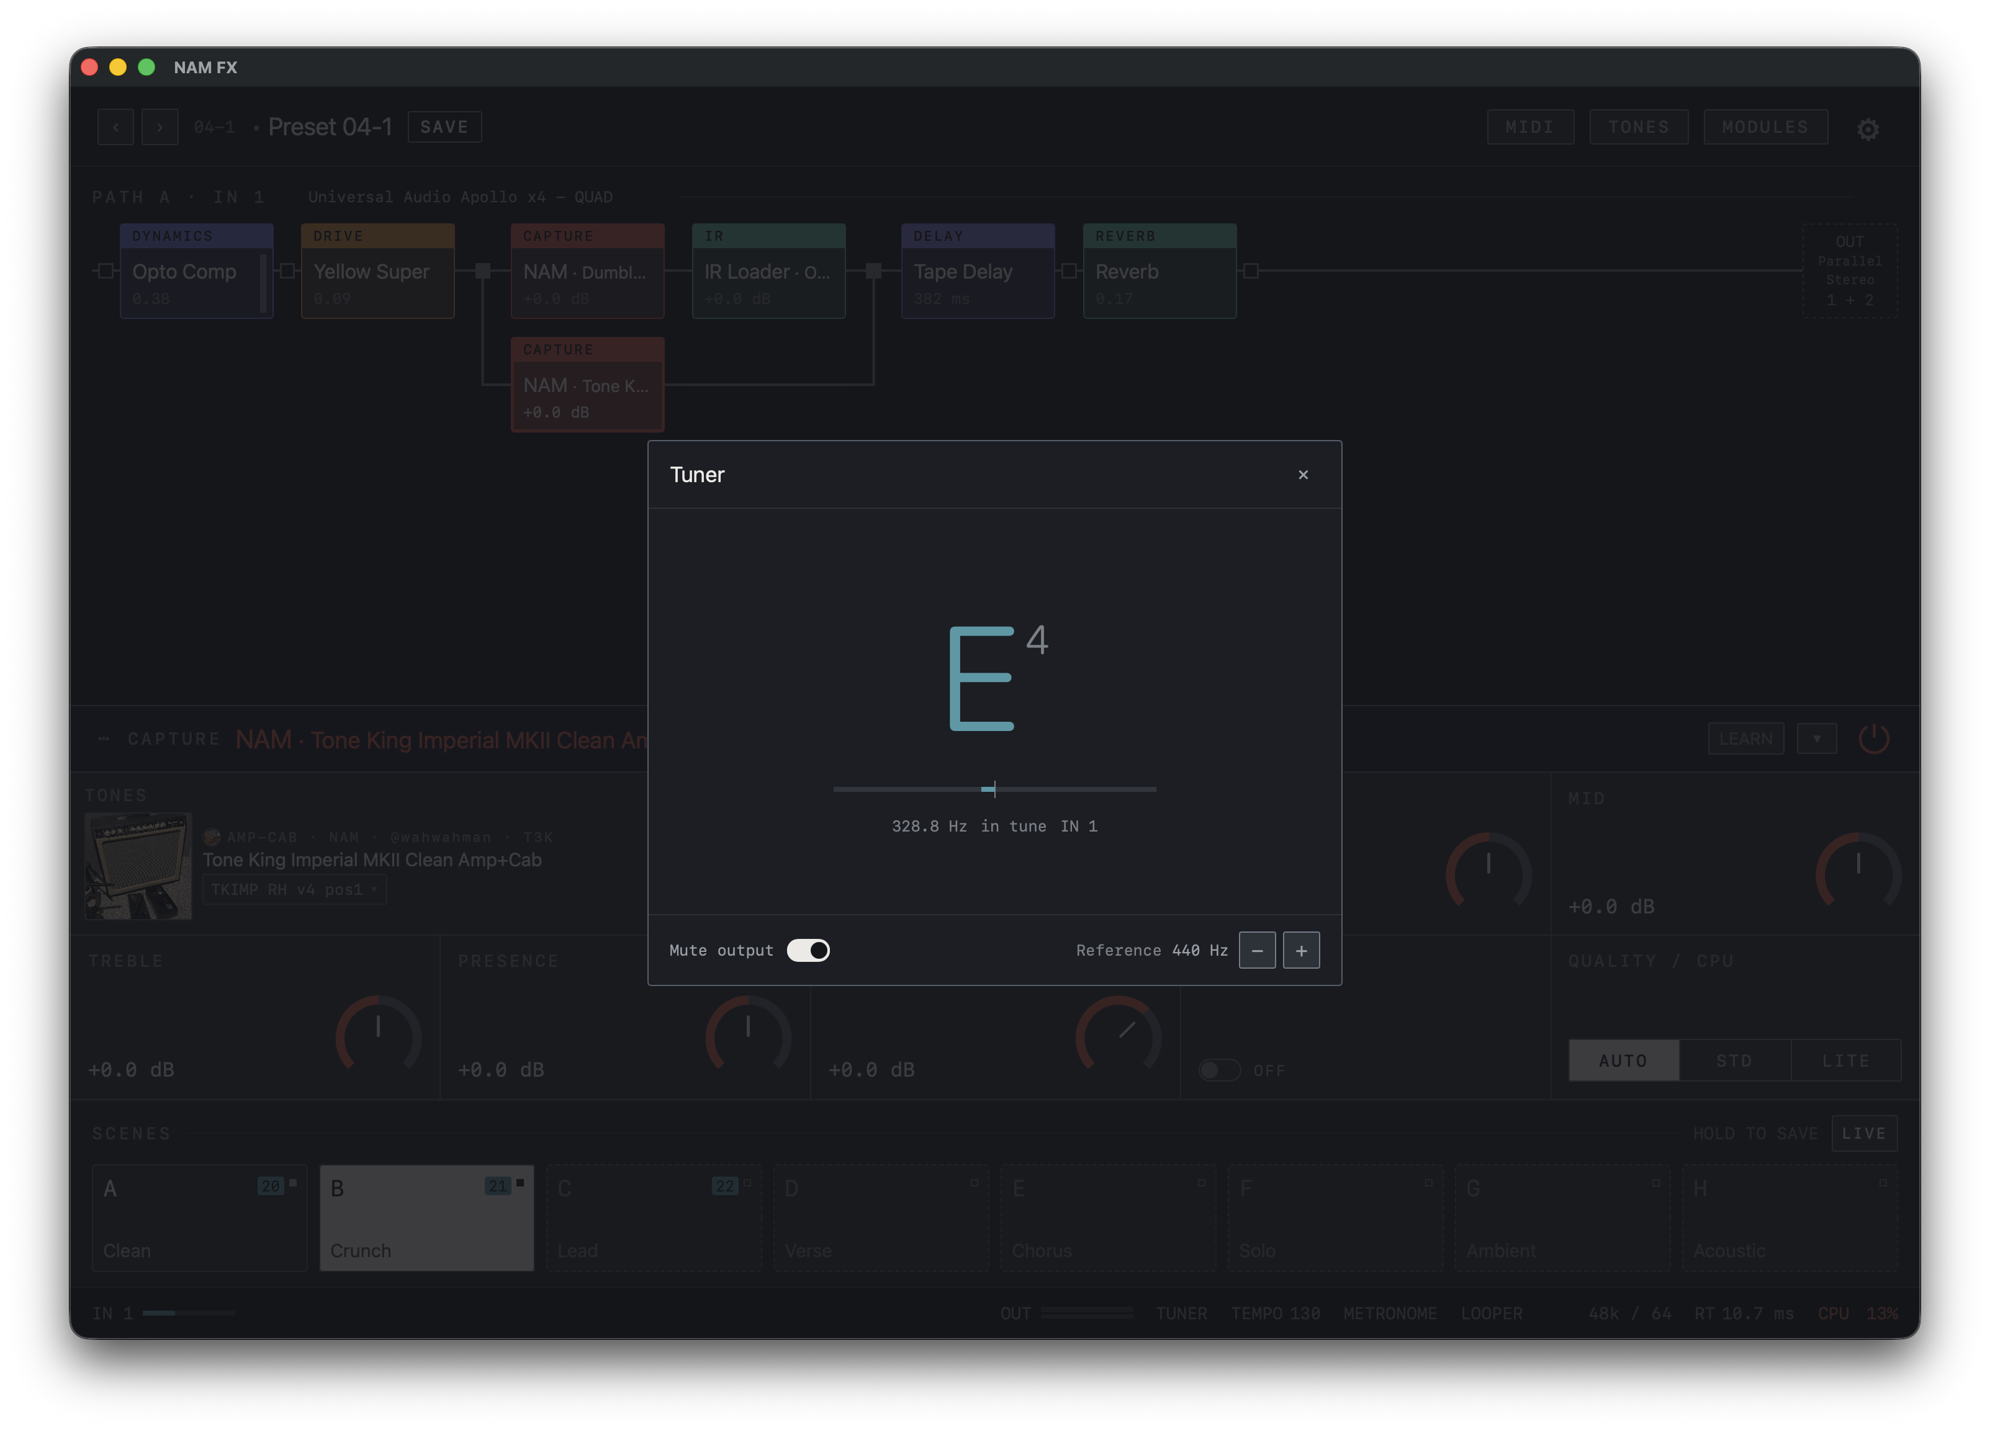This screenshot has width=1990, height=1431.
Task: Click the node between Tape Delay and Reverb
Action: pyautogui.click(x=1069, y=271)
